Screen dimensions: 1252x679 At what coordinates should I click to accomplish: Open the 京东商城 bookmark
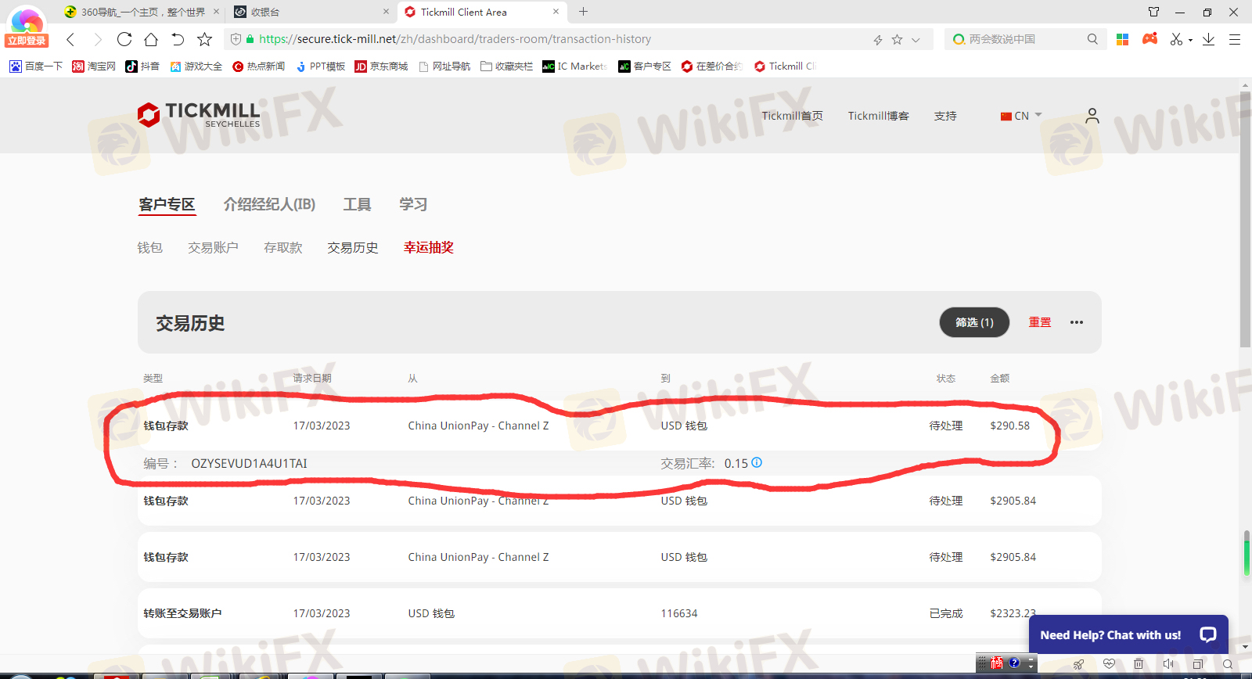point(381,66)
